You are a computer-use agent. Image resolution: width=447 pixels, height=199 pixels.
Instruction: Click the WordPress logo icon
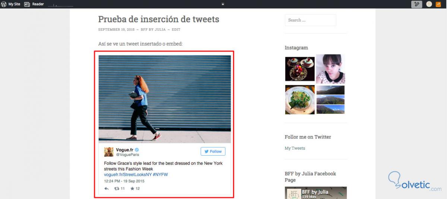4,4
